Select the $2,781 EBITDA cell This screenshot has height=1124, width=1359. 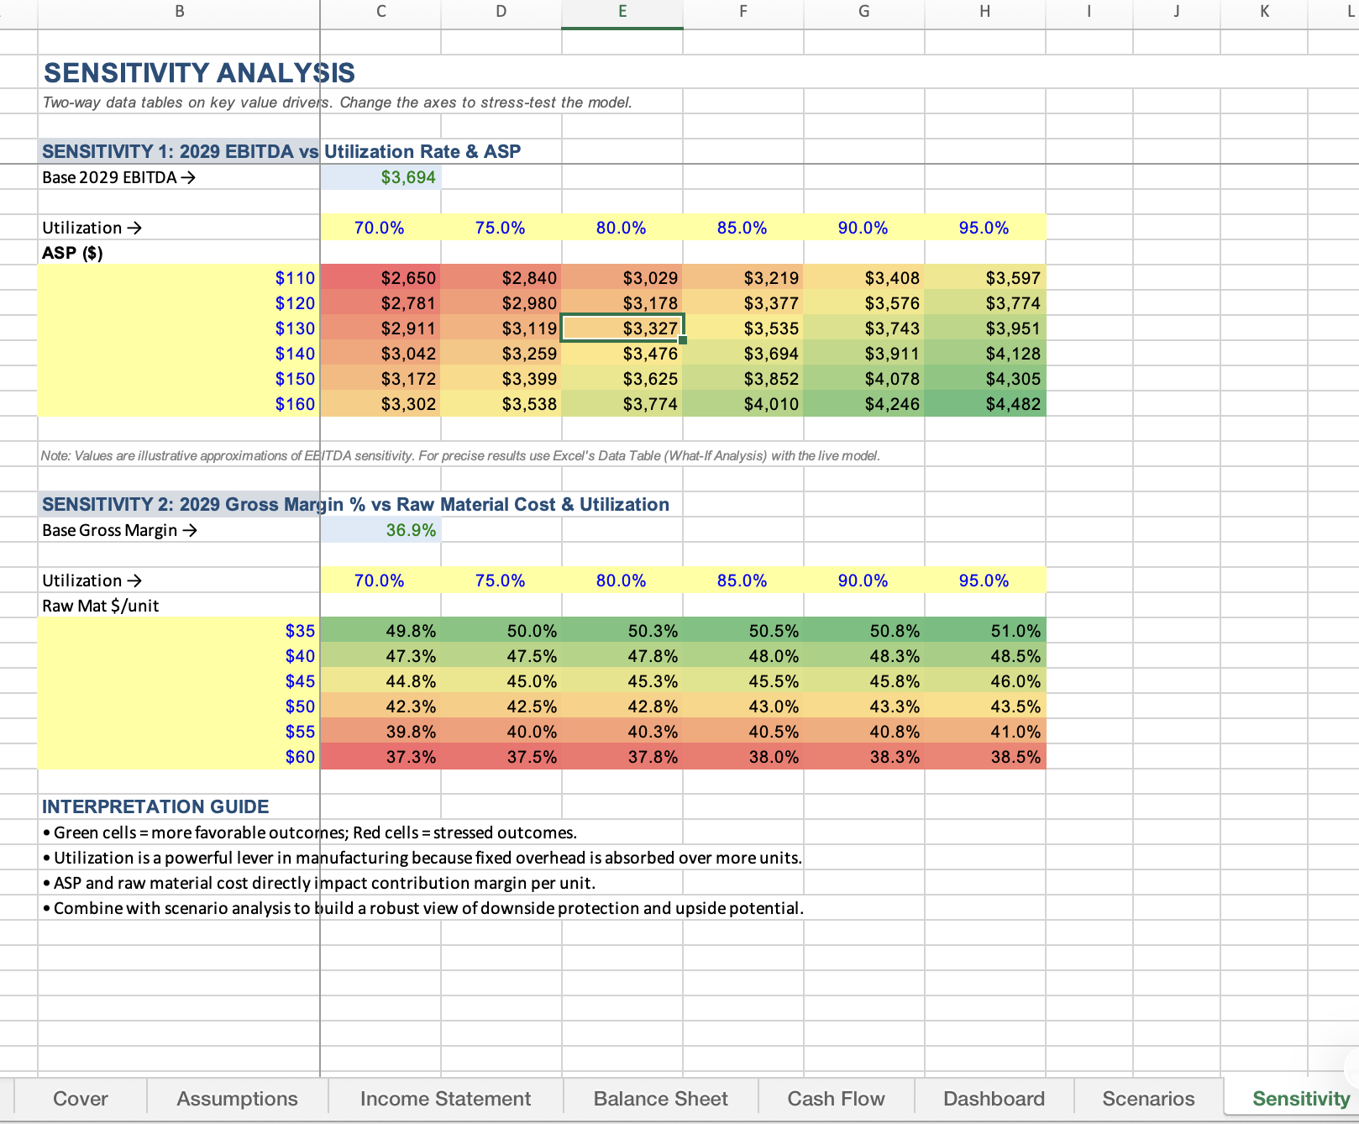click(x=380, y=303)
